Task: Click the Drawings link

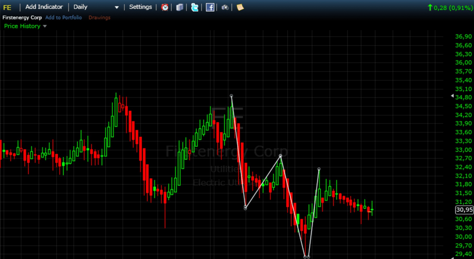Action: [100, 17]
